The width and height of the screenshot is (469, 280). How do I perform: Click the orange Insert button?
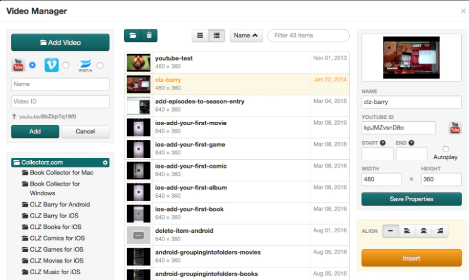[411, 258]
